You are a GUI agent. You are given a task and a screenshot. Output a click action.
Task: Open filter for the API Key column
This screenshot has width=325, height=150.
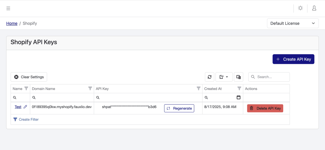click(x=199, y=88)
